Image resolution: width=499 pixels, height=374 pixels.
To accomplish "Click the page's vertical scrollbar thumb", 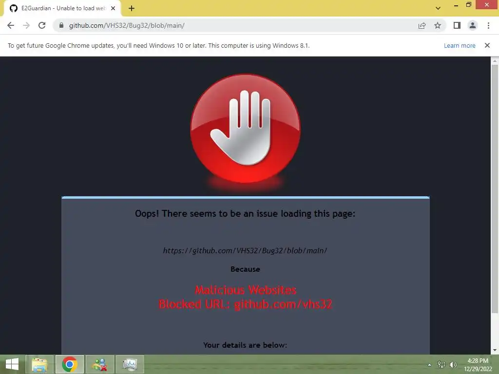I will [495, 189].
